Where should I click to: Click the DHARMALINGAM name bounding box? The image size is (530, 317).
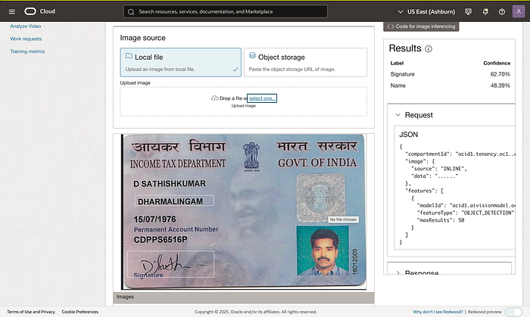pyautogui.click(x=174, y=200)
